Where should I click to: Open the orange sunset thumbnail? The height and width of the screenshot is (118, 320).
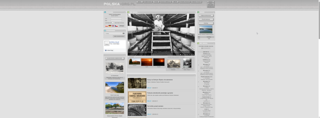pos(147,62)
